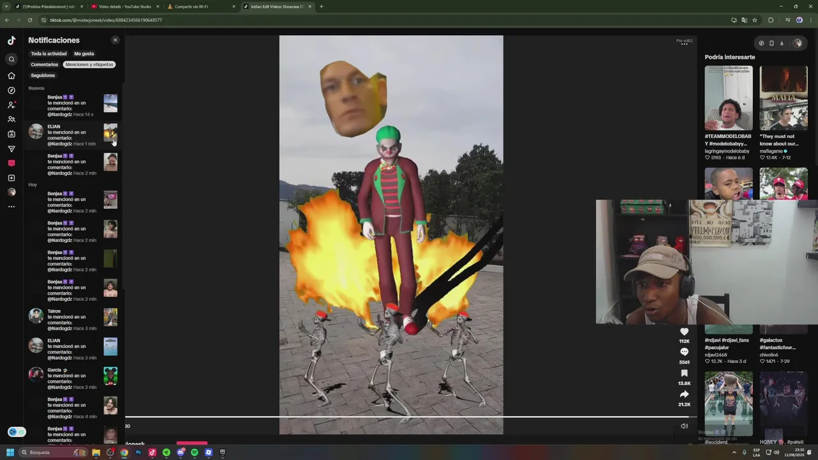The height and width of the screenshot is (460, 818).
Task: Click the tiktok.com address bar
Action: (383, 20)
